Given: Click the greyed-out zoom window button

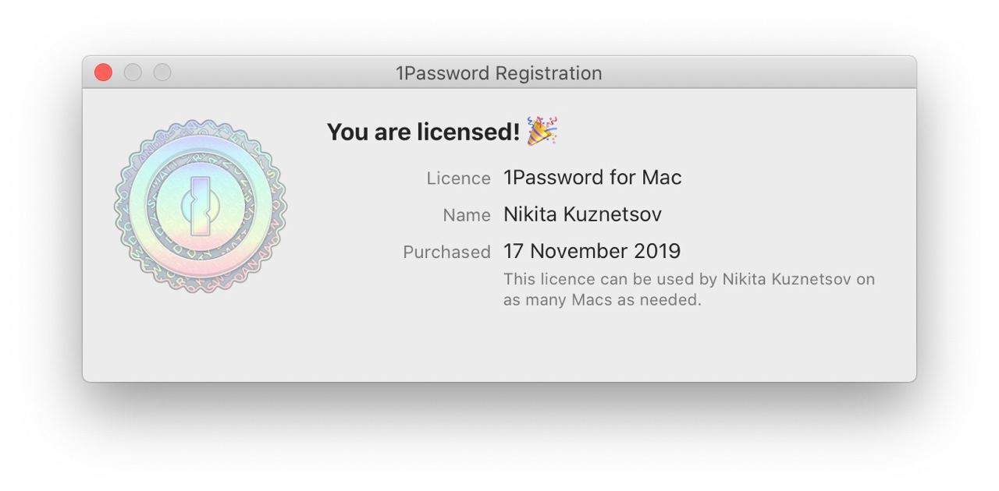Looking at the screenshot, I should click(162, 72).
